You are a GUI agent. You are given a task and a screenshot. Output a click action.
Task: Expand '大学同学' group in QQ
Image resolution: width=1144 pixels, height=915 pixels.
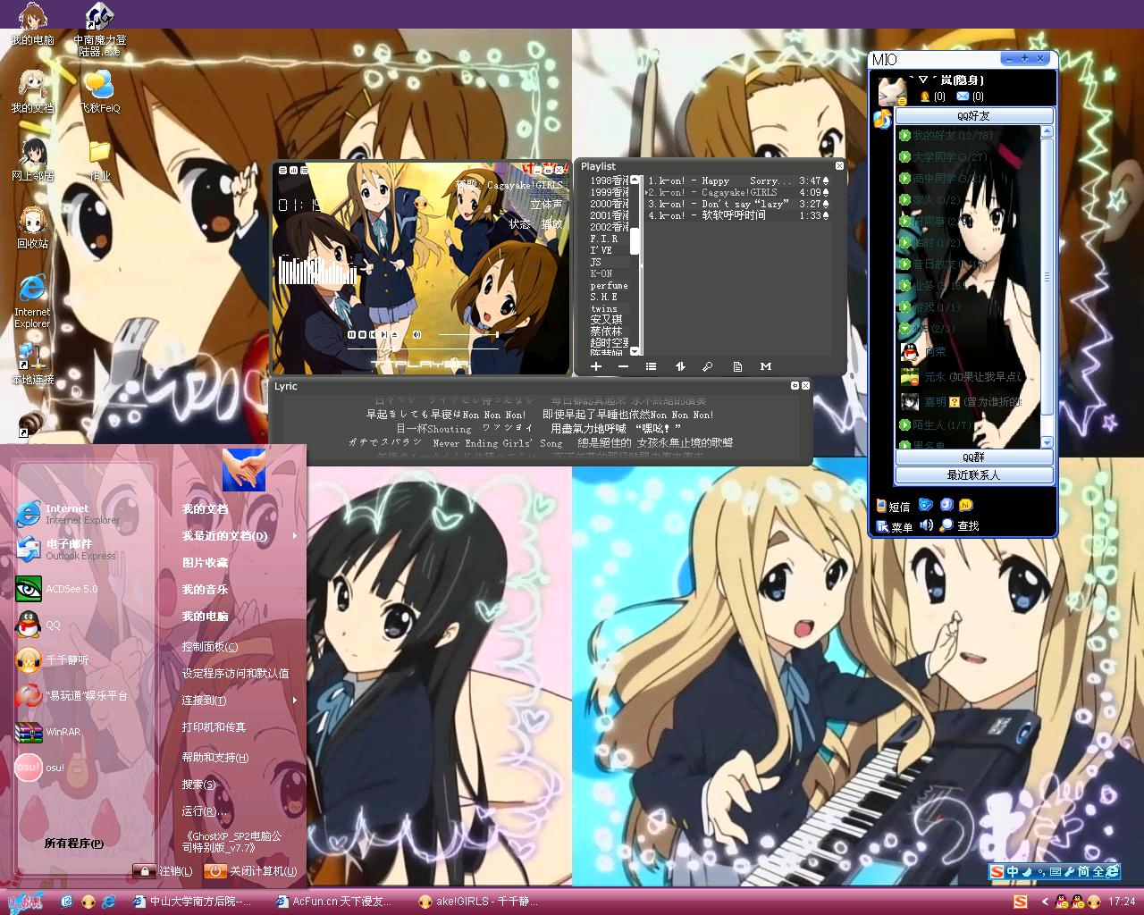(x=943, y=157)
